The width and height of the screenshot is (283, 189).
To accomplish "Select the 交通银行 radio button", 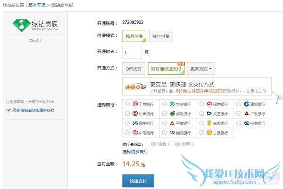I will (201, 113).
